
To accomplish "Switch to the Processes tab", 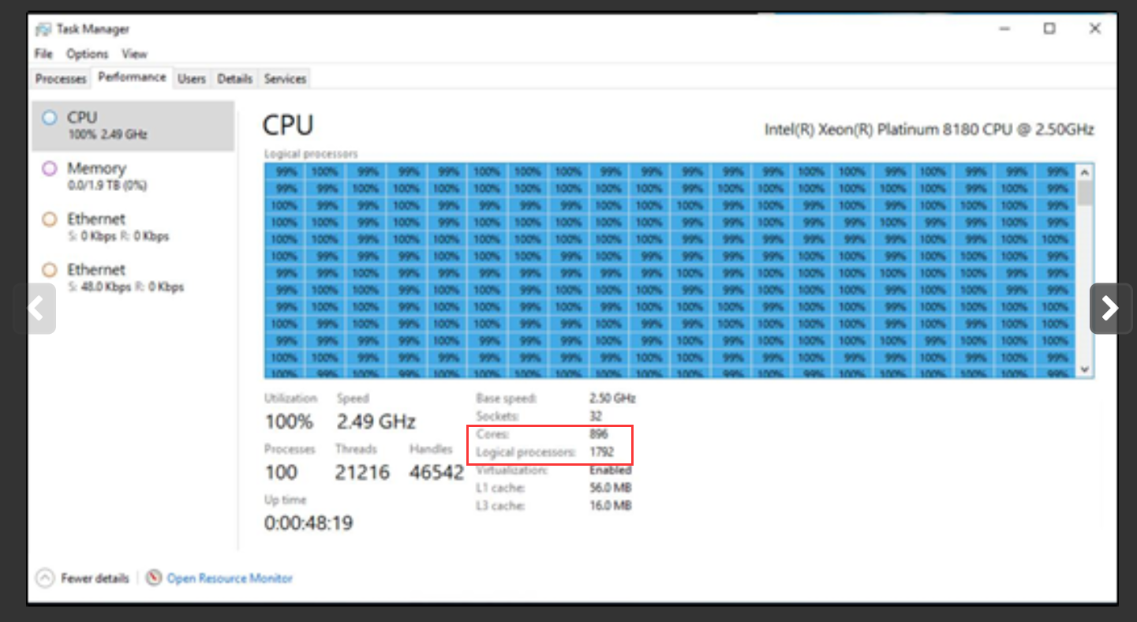I will pos(61,79).
